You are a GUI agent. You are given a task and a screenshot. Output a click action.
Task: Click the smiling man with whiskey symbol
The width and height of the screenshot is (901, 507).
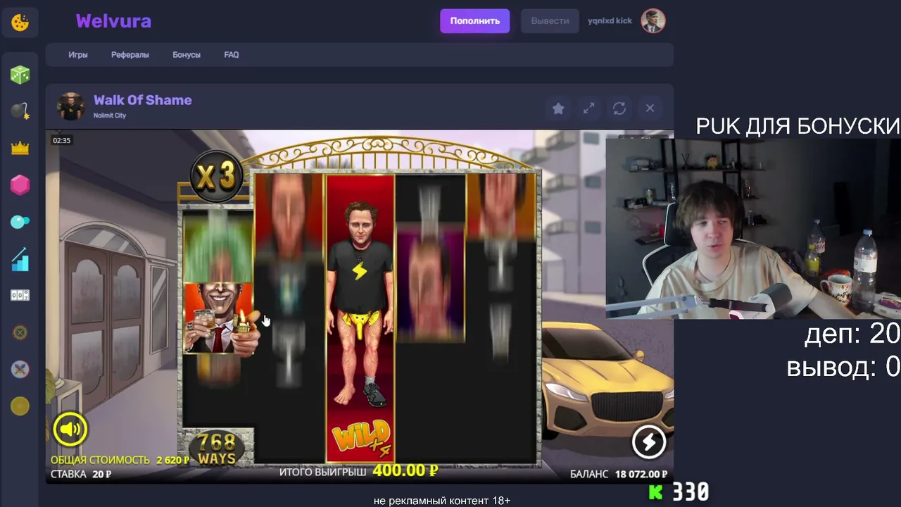pyautogui.click(x=219, y=319)
